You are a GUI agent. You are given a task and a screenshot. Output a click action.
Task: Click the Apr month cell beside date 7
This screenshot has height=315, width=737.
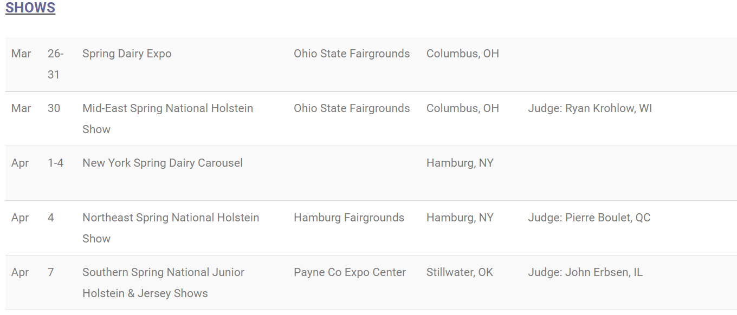click(x=20, y=272)
